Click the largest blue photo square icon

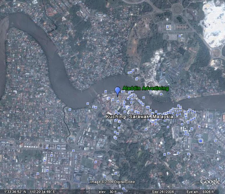[x=201, y=141]
